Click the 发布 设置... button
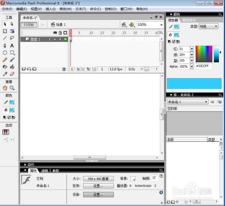 coord(98,186)
